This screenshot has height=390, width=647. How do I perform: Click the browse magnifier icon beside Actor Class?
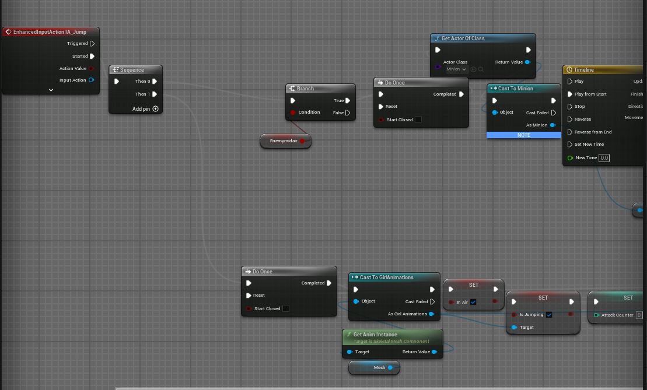tap(481, 69)
